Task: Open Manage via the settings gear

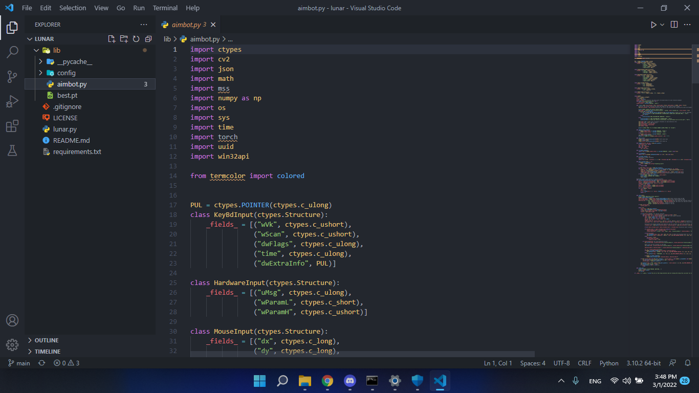Action: pyautogui.click(x=12, y=345)
